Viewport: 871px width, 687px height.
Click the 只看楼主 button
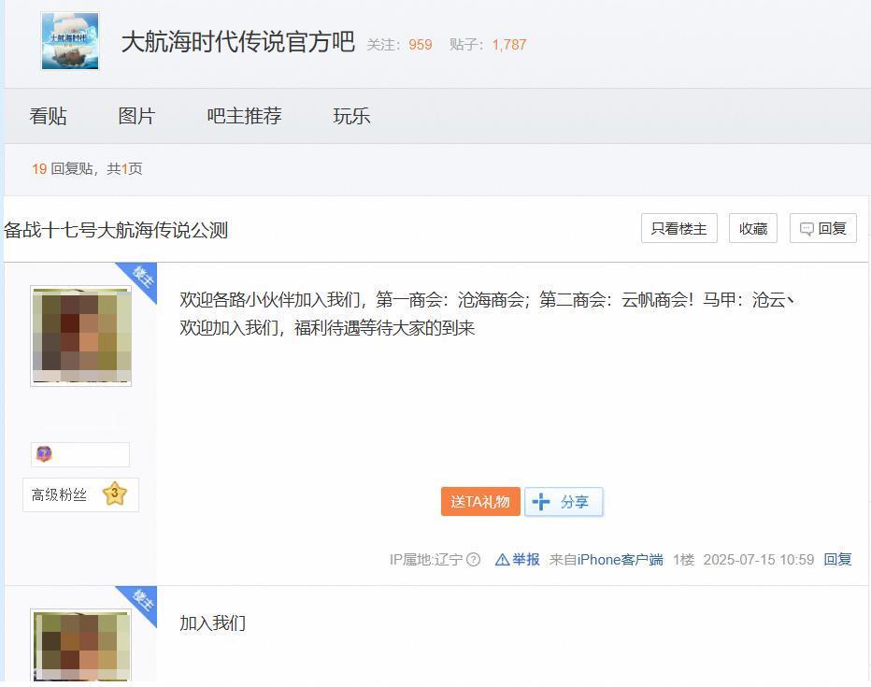pyautogui.click(x=678, y=228)
